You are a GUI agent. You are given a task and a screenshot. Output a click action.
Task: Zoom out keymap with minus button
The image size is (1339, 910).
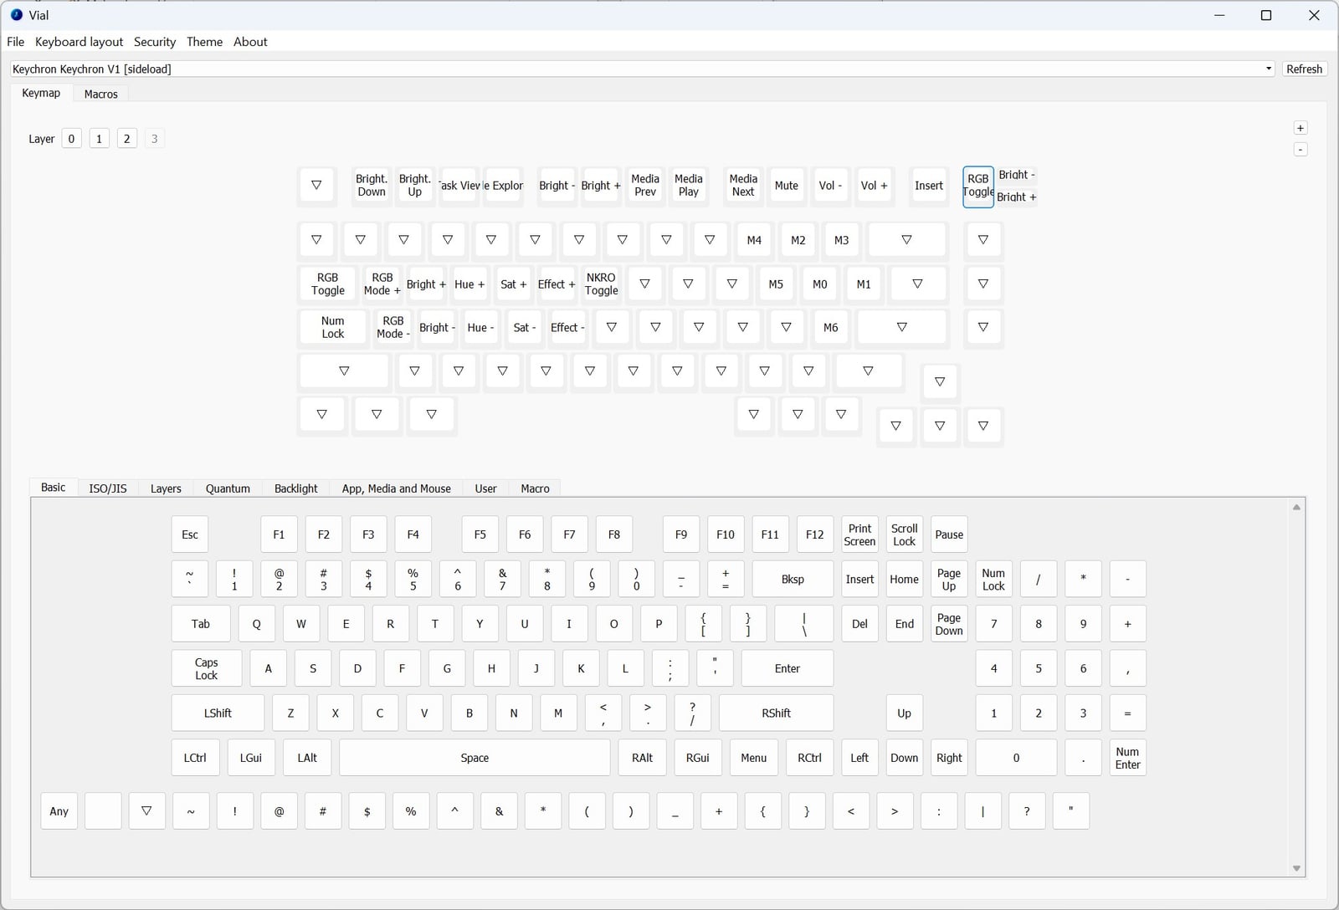(1301, 150)
